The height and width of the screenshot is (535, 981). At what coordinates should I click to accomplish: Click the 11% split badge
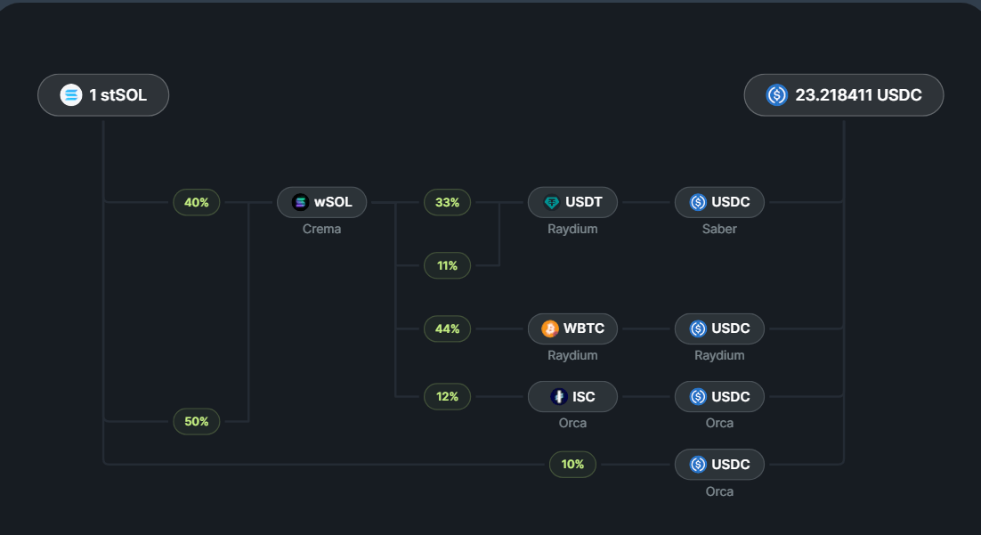447,265
